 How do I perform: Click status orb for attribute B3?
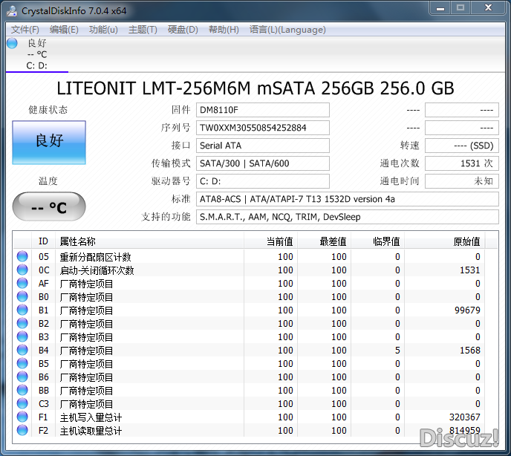click(22, 336)
